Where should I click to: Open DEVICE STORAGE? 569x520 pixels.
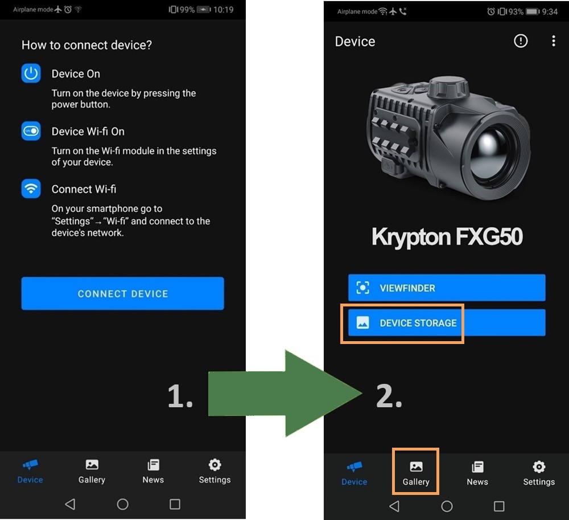point(447,323)
